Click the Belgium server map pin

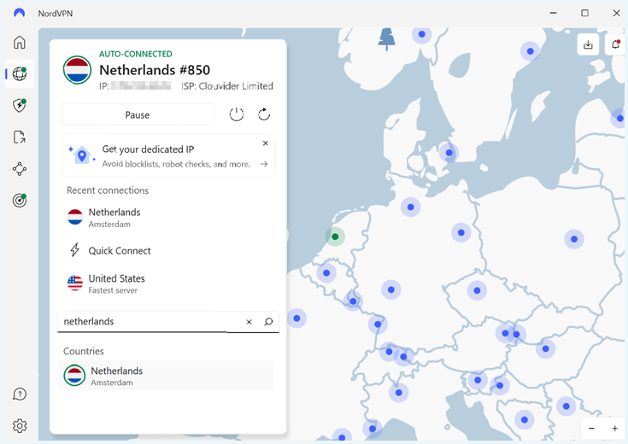(x=326, y=273)
